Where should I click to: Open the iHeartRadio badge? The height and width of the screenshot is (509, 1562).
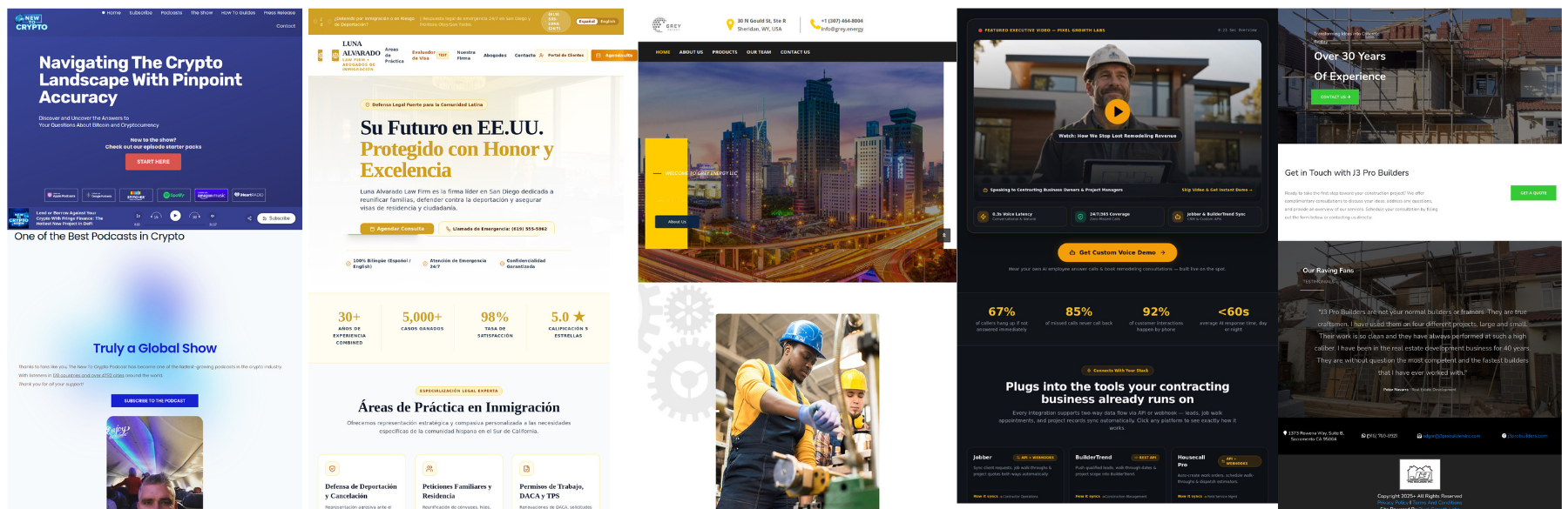[248, 195]
